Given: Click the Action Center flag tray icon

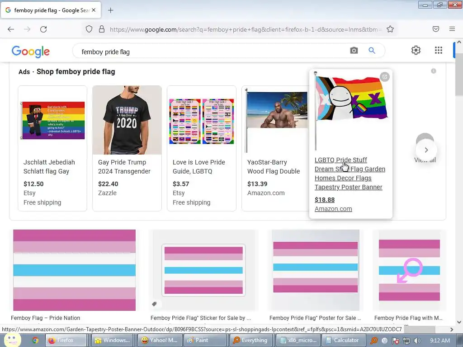Looking at the screenshot, I should pyautogui.click(x=395, y=341).
